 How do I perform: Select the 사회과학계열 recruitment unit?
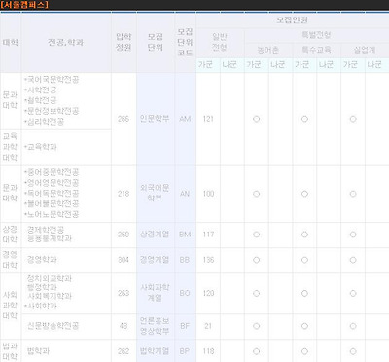tap(155, 293)
